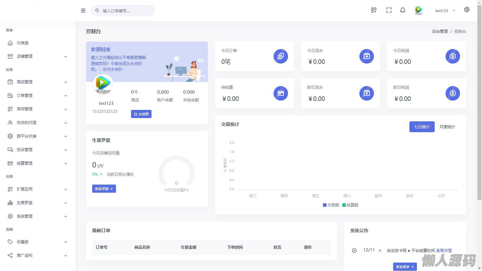Click the 扩展应用 icon
Viewport: 482px width, 271px height.
pyautogui.click(x=10, y=189)
